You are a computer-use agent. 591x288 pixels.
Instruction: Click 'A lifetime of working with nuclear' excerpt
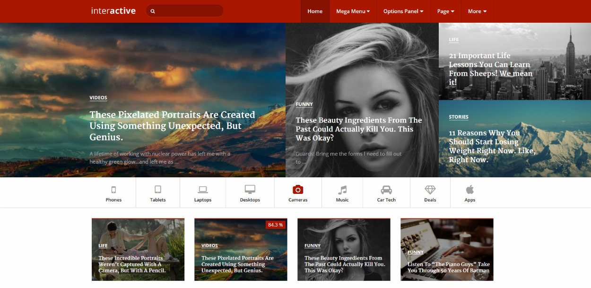click(x=160, y=157)
